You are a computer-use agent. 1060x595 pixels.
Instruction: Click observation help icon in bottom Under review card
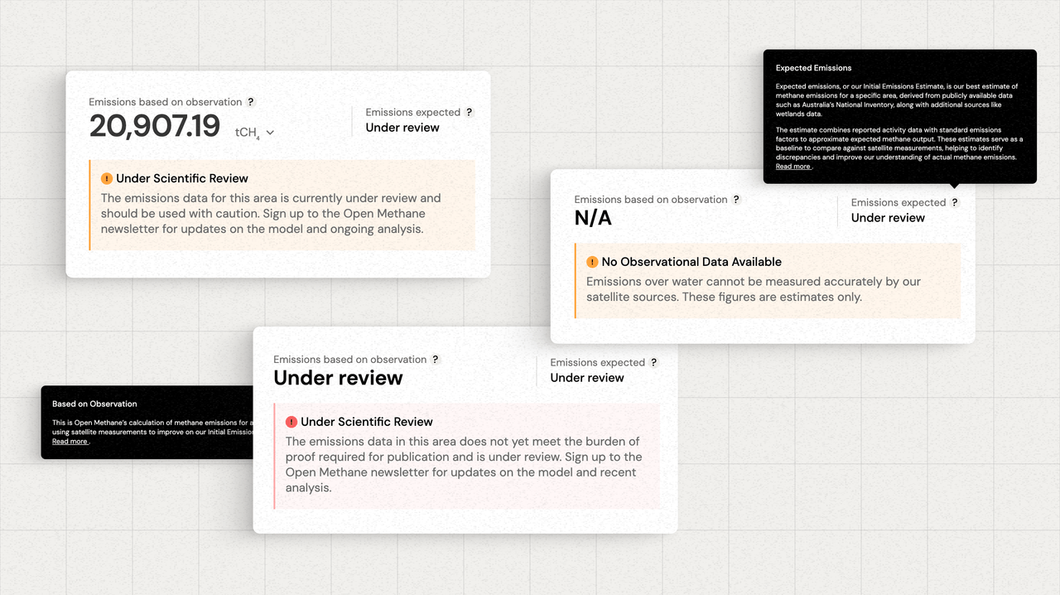tap(436, 360)
